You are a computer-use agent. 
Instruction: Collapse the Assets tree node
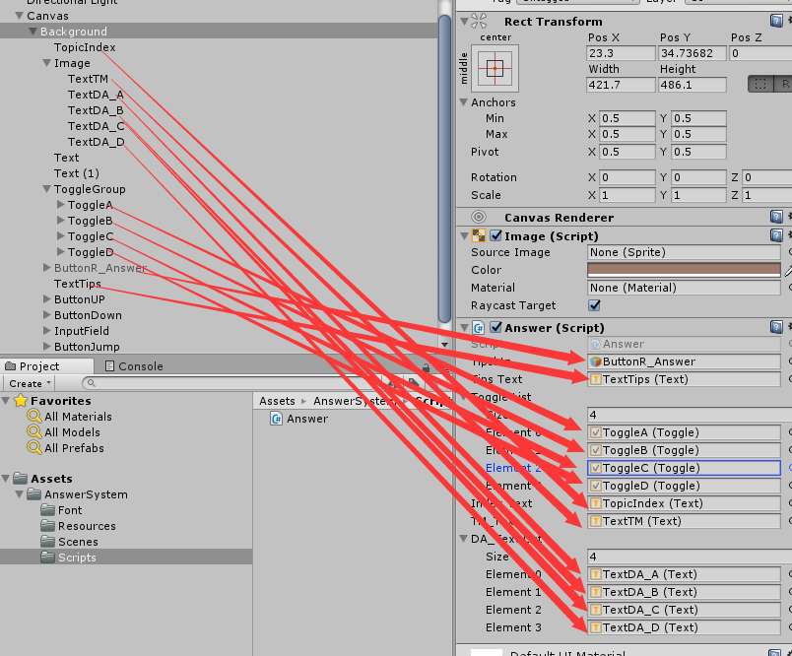pos(6,479)
